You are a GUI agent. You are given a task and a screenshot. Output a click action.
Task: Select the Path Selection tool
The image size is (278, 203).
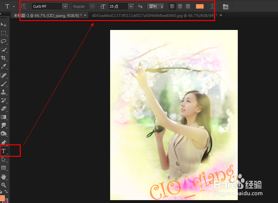[4, 159]
